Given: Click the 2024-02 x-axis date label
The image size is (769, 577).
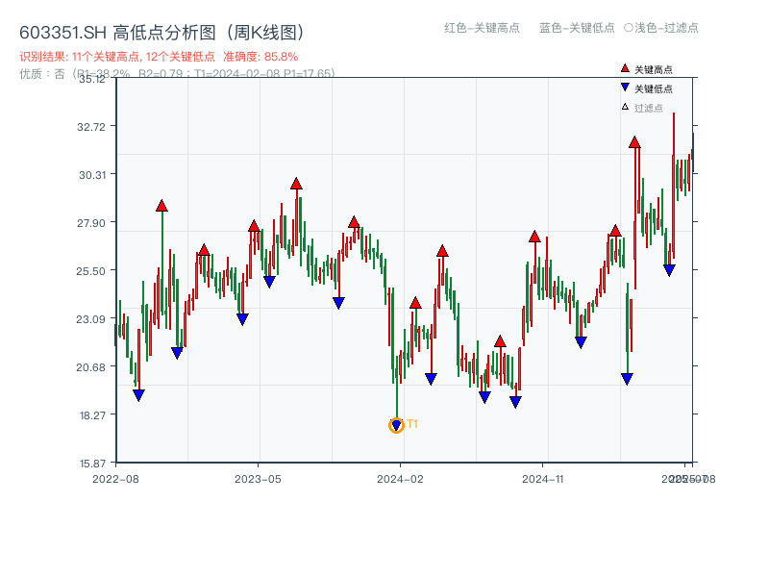Looking at the screenshot, I should 400,476.
